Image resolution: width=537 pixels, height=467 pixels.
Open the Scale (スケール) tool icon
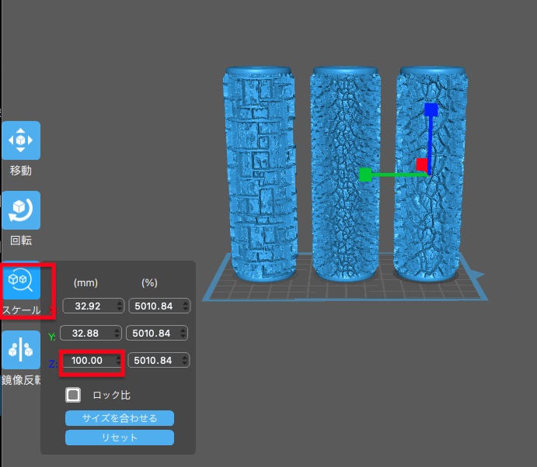[x=21, y=279]
